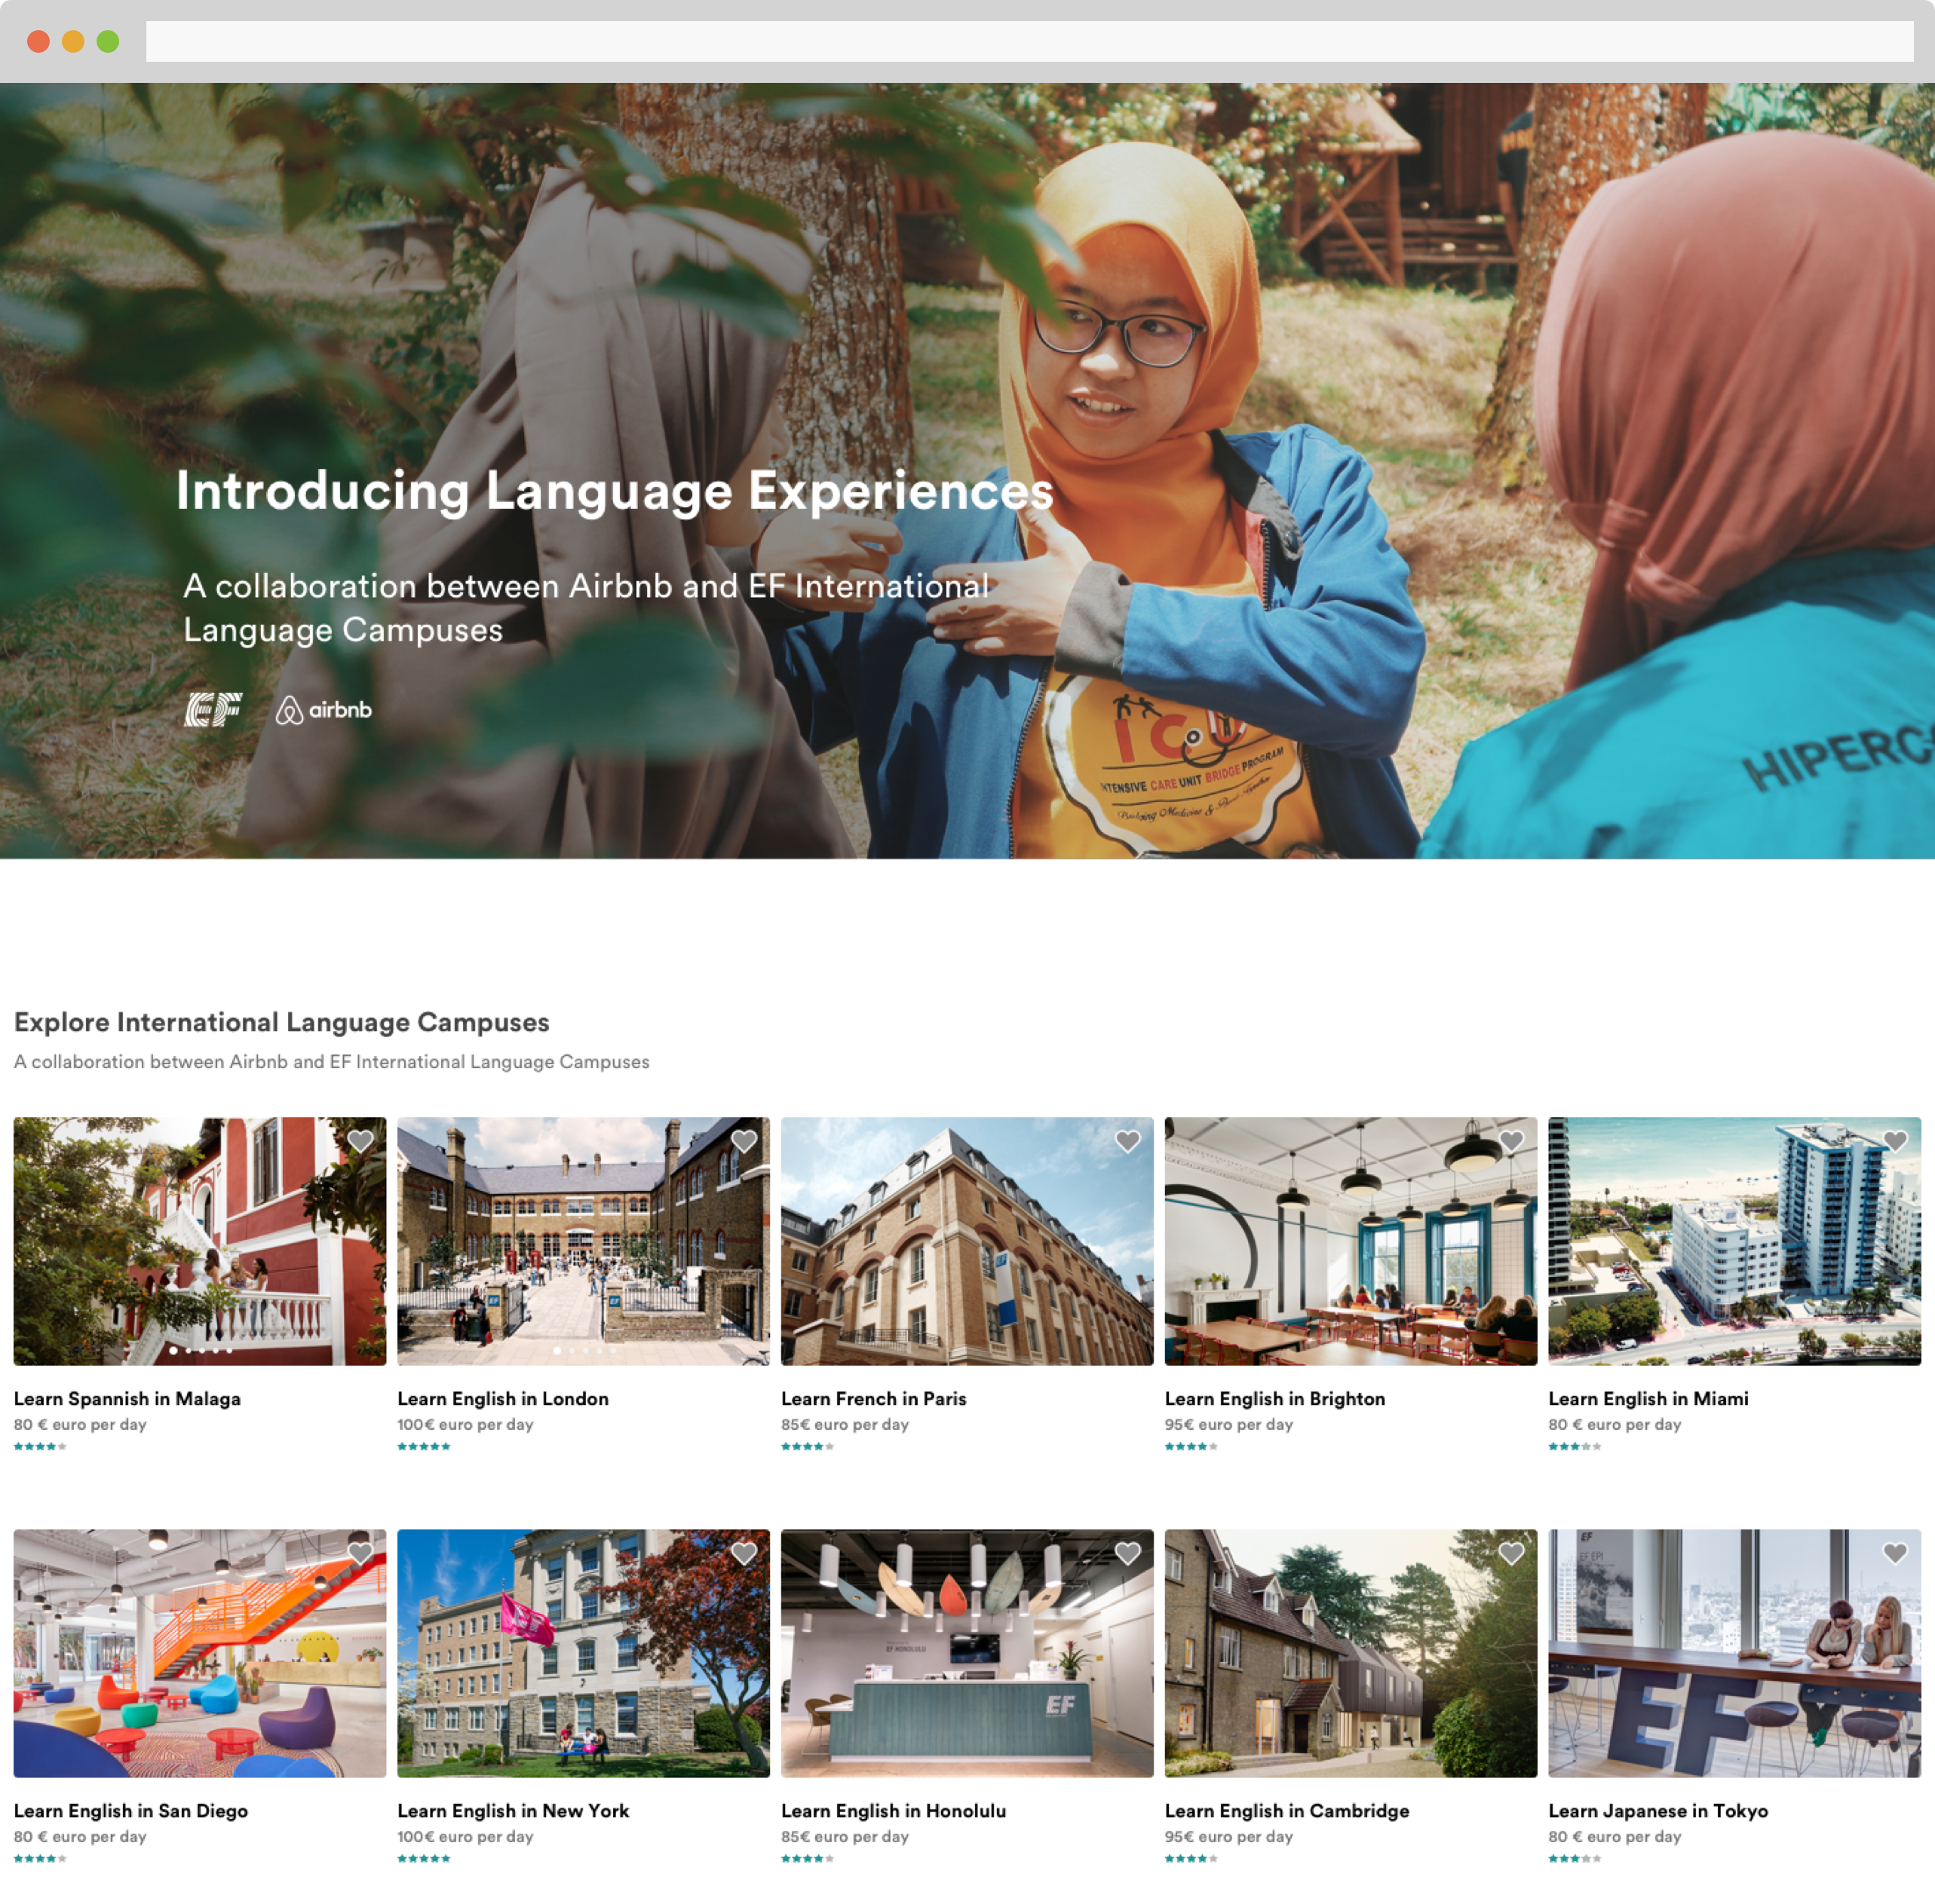Open Learn English in London title link
The width and height of the screenshot is (1935, 1904).
point(503,1398)
